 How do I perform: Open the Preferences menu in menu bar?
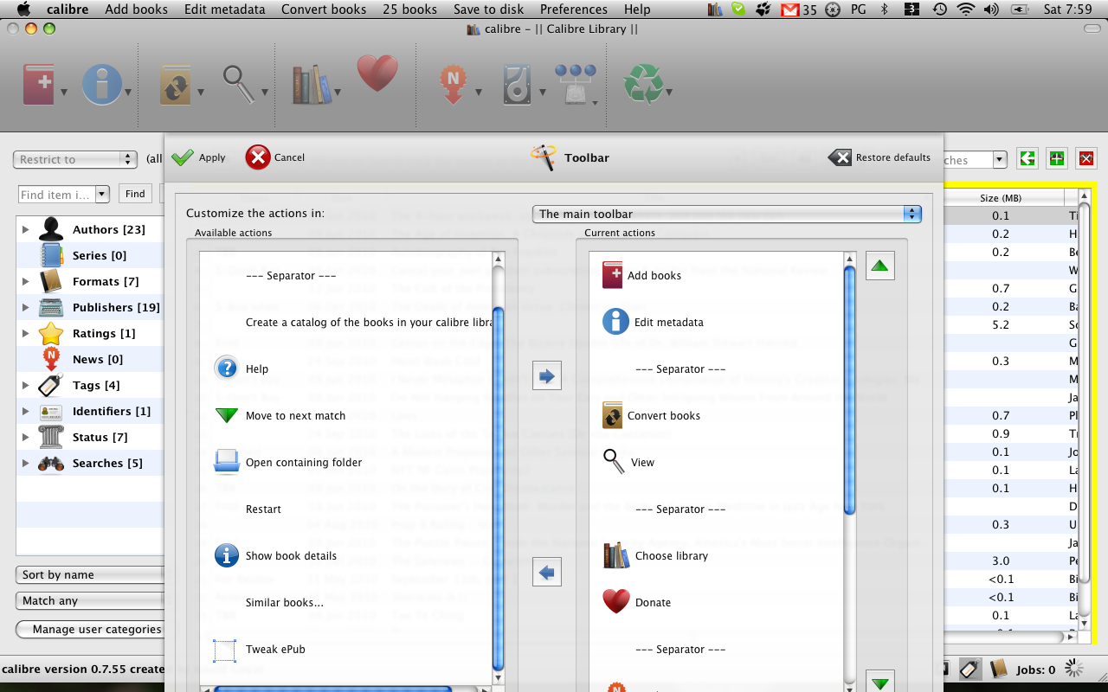[573, 10]
